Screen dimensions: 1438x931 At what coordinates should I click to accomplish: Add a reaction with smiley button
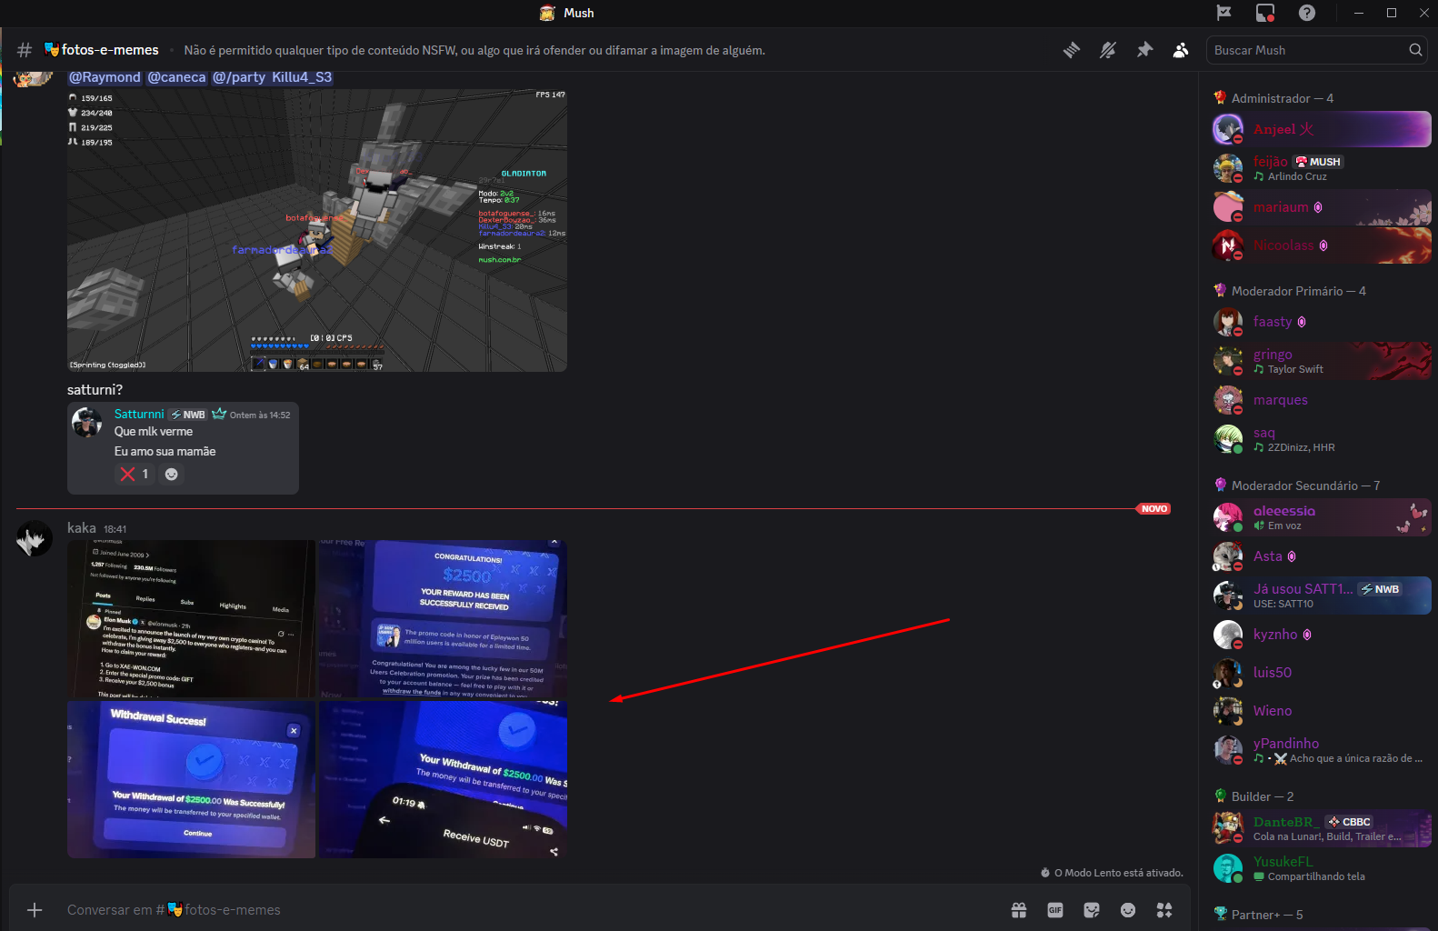[171, 474]
